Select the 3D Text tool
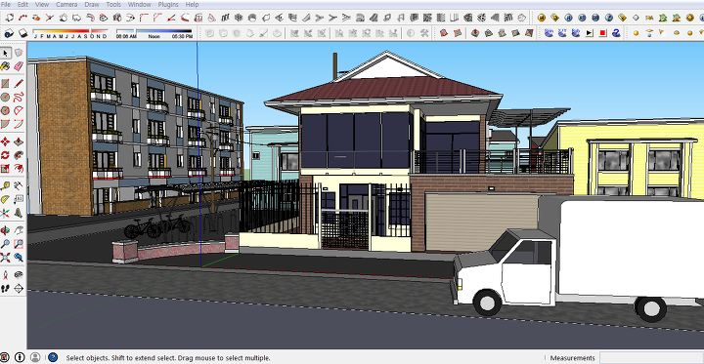This screenshot has width=704, height=364. pos(19,213)
